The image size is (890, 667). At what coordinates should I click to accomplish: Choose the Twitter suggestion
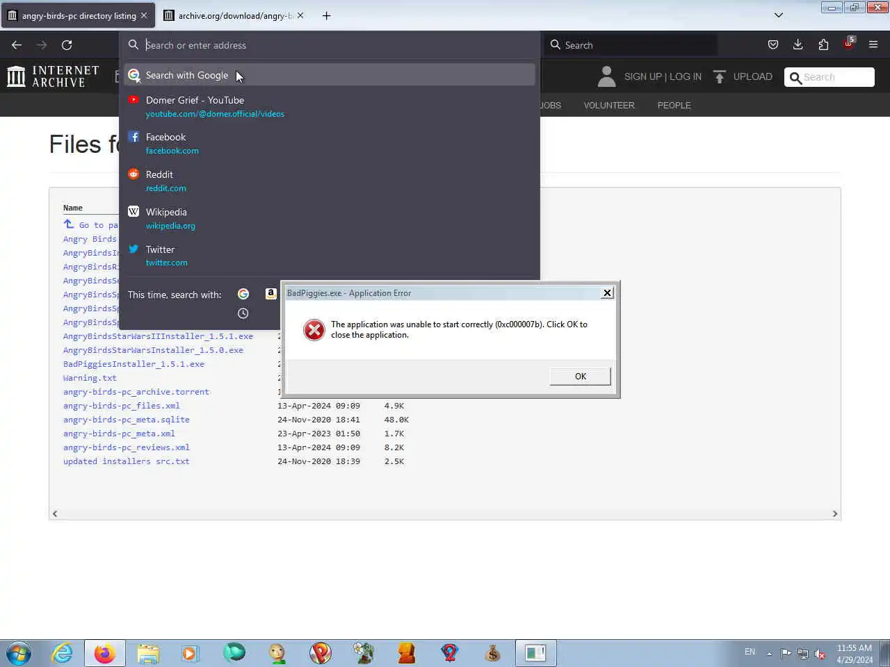click(330, 256)
